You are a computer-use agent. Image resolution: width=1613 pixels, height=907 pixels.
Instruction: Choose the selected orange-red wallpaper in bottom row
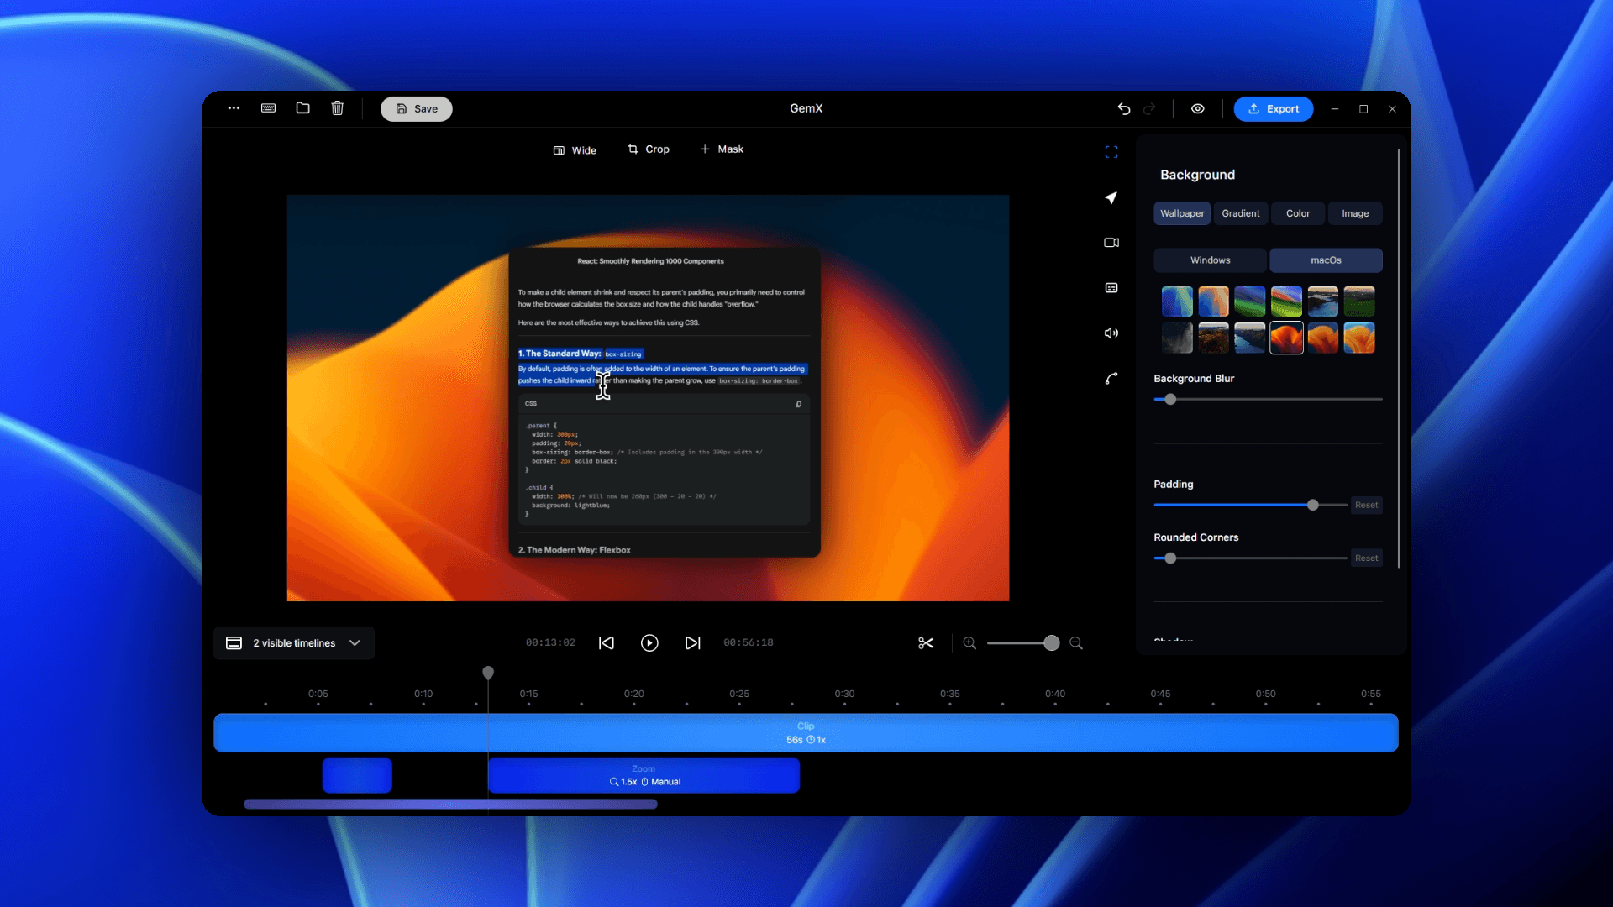click(x=1286, y=338)
